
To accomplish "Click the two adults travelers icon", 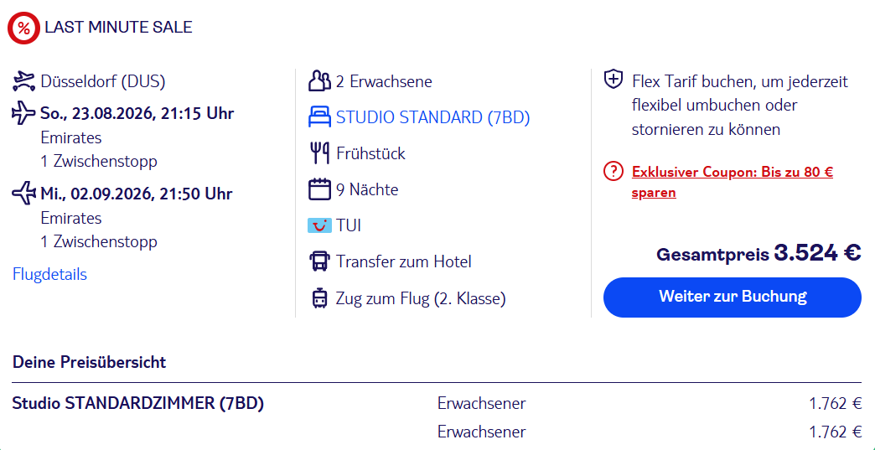I will click(x=320, y=81).
